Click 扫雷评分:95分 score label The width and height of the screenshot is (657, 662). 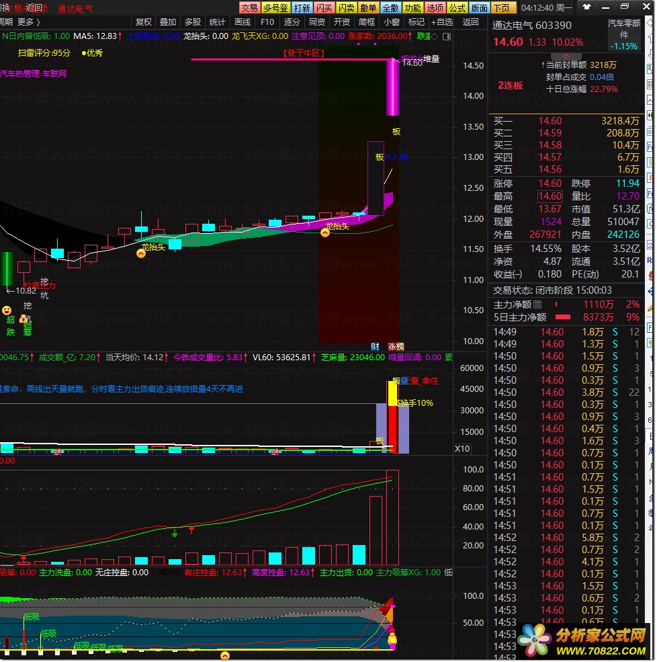44,53
